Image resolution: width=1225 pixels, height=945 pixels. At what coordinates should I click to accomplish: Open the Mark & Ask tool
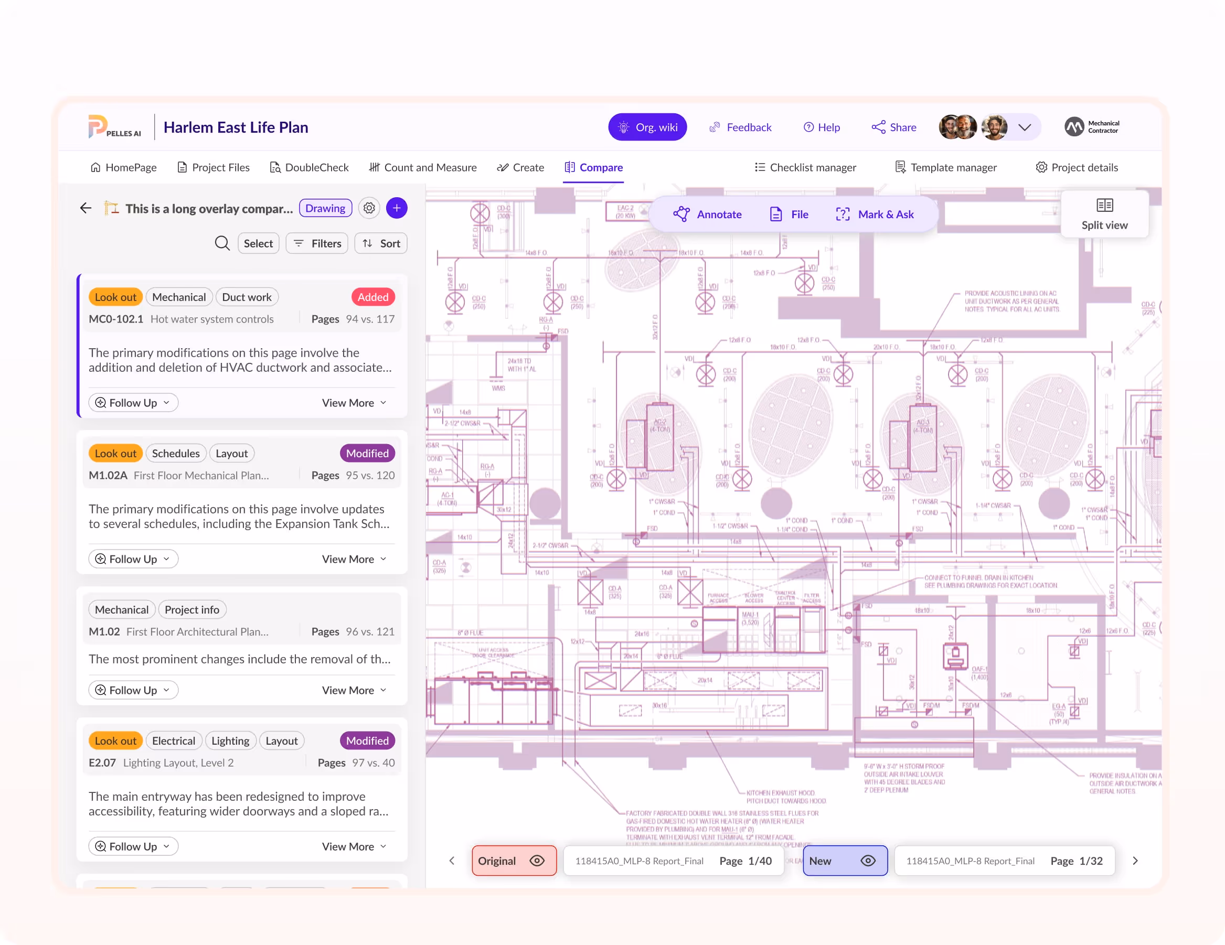click(875, 214)
